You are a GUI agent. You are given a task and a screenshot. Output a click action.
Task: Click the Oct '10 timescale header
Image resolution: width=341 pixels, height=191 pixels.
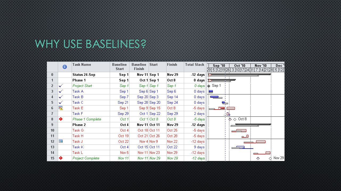pyautogui.click(x=240, y=66)
